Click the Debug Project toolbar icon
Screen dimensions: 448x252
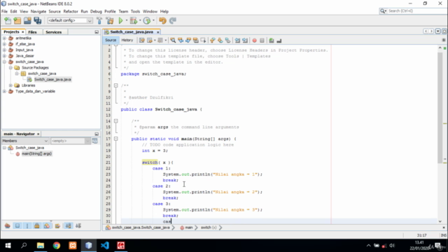[x=134, y=20]
